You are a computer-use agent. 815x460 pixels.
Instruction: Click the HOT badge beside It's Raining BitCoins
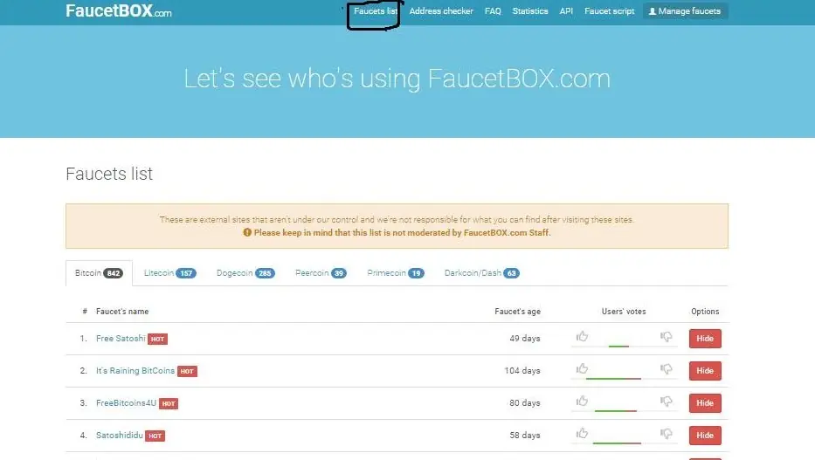point(187,371)
